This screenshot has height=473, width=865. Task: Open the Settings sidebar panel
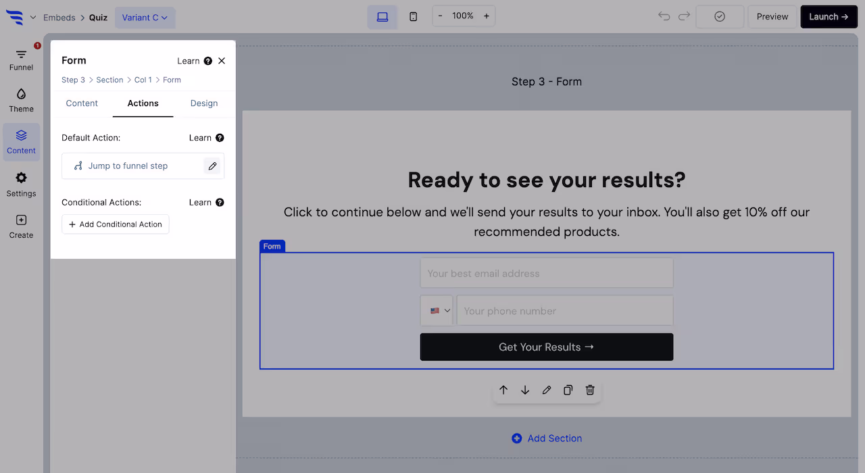tap(21, 184)
